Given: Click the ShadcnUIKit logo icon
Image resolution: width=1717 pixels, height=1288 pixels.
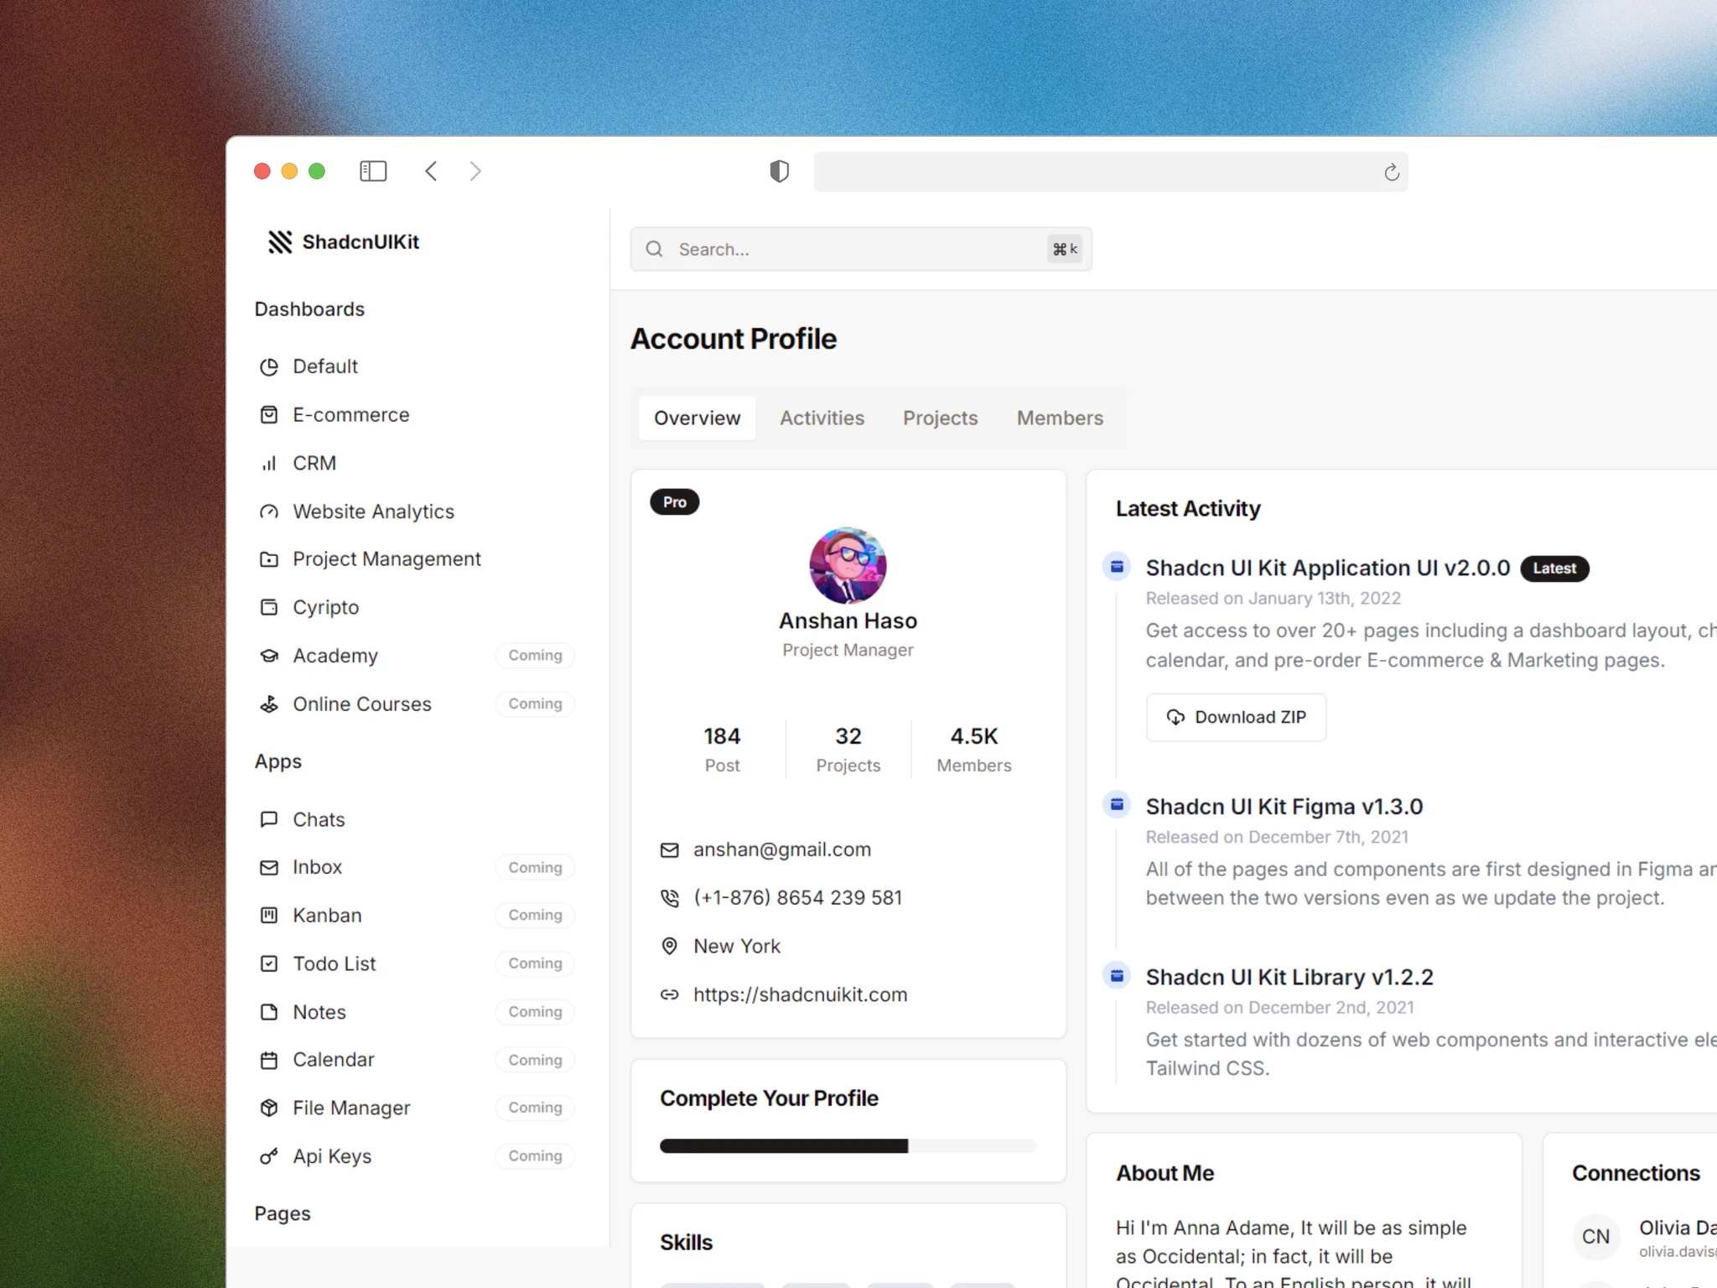Looking at the screenshot, I should click(x=280, y=241).
